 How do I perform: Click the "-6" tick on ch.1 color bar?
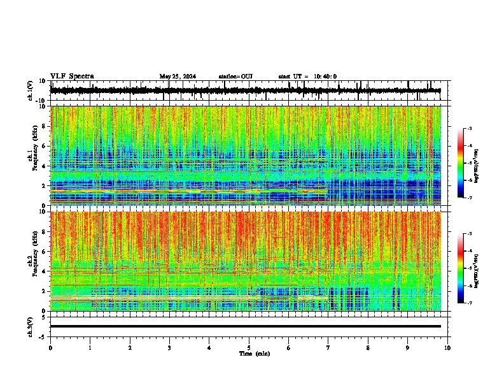(469, 180)
